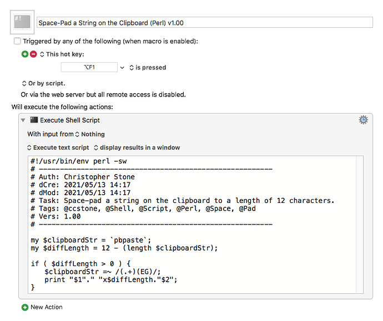Click in the macro name text field

click(204, 23)
